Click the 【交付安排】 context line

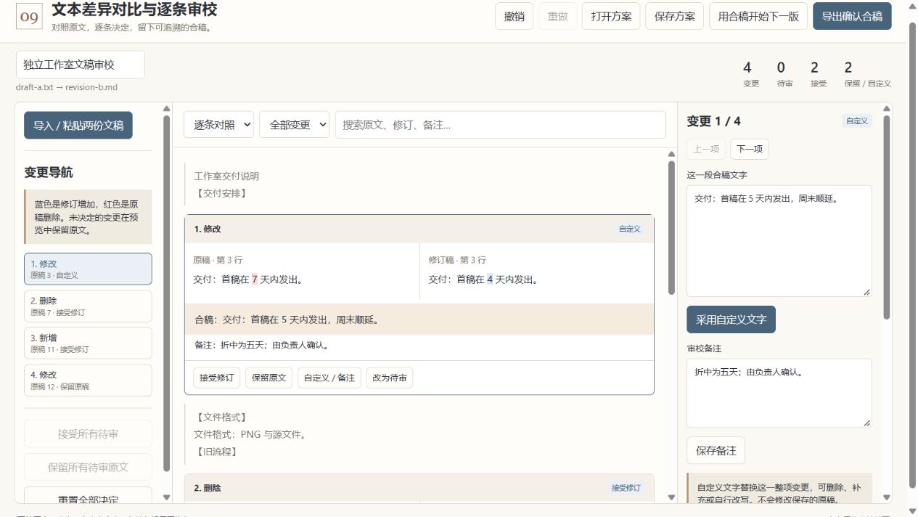click(222, 193)
